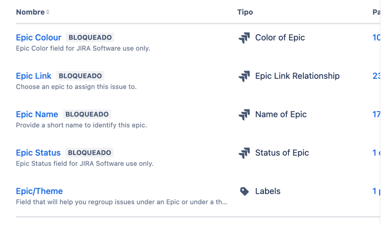Click the Nombre column header
381x225 pixels.
[x=31, y=12]
